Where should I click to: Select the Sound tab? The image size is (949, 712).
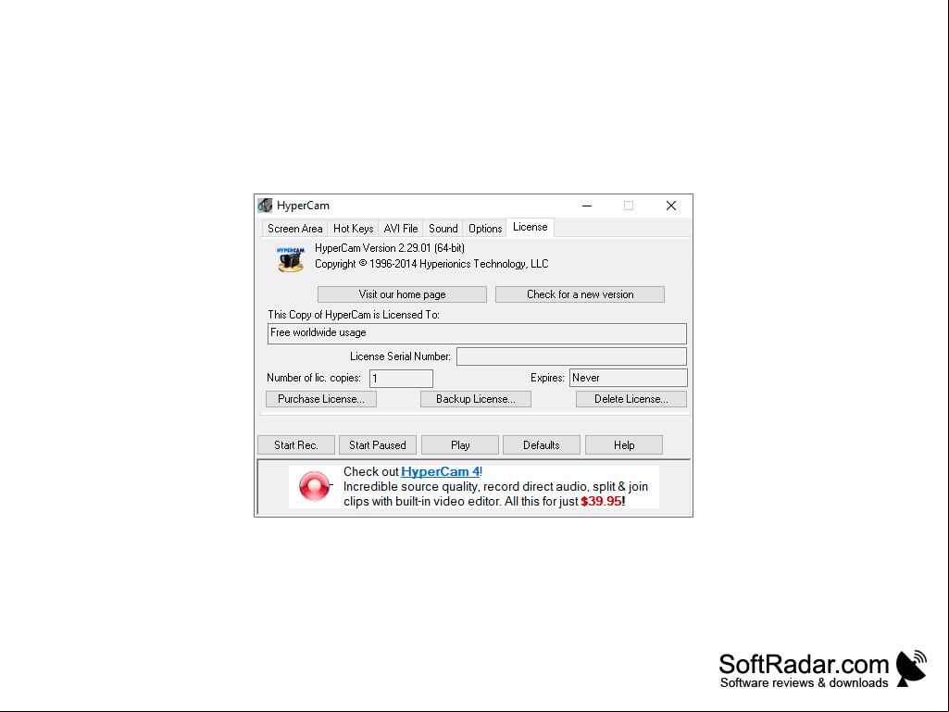(443, 229)
